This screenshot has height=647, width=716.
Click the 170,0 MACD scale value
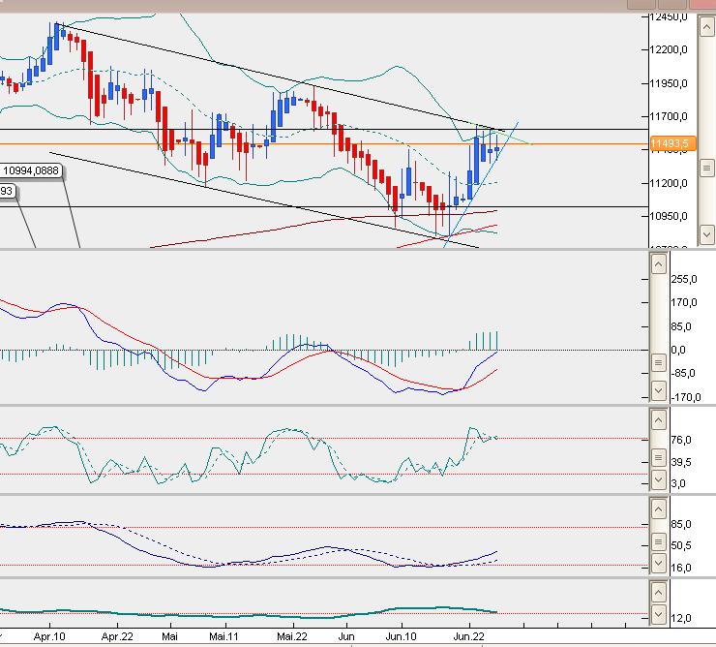[684, 302]
